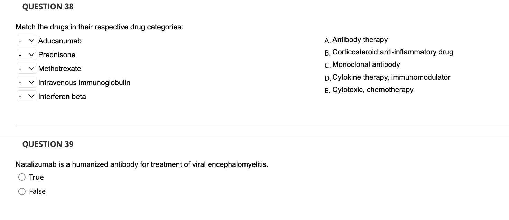This screenshot has width=509, height=220.
Task: Click the QUESTION 39 heading
Action: click(x=48, y=144)
